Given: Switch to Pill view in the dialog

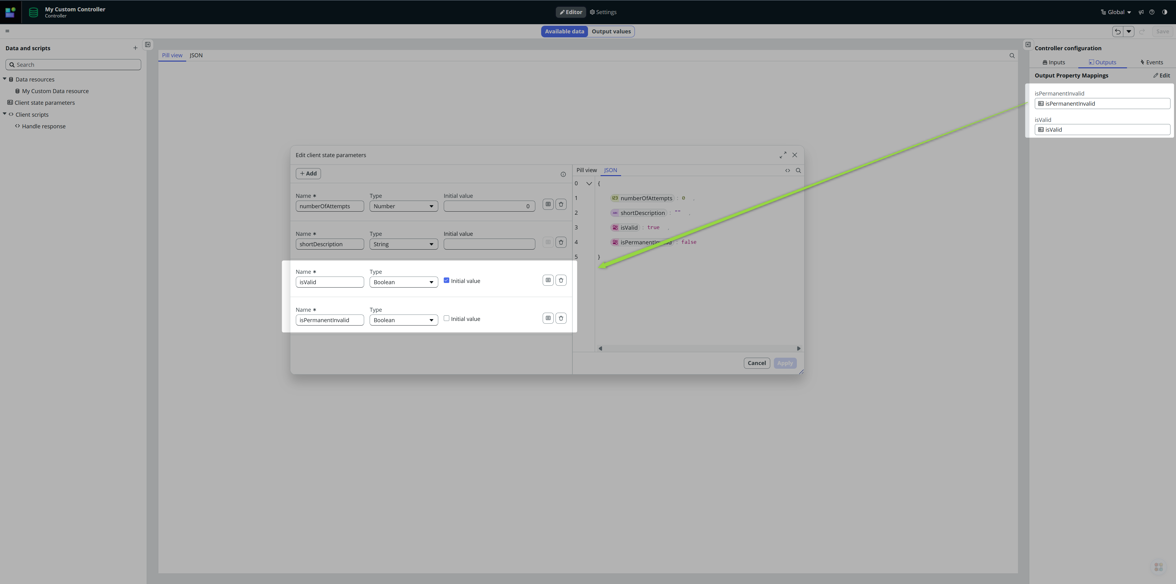Looking at the screenshot, I should pyautogui.click(x=586, y=170).
